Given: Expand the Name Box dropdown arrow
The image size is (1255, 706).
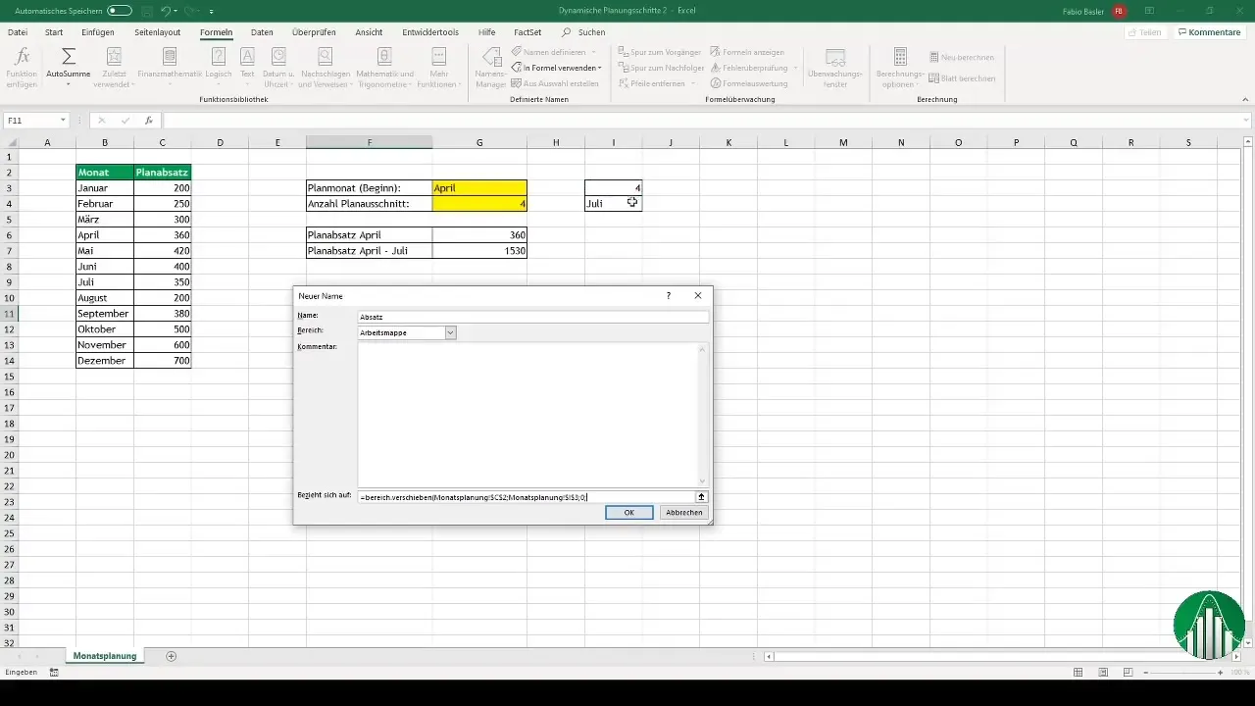Looking at the screenshot, I should 63,121.
